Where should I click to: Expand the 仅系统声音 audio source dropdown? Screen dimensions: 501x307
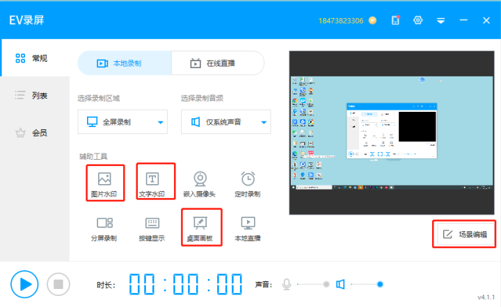coord(226,122)
